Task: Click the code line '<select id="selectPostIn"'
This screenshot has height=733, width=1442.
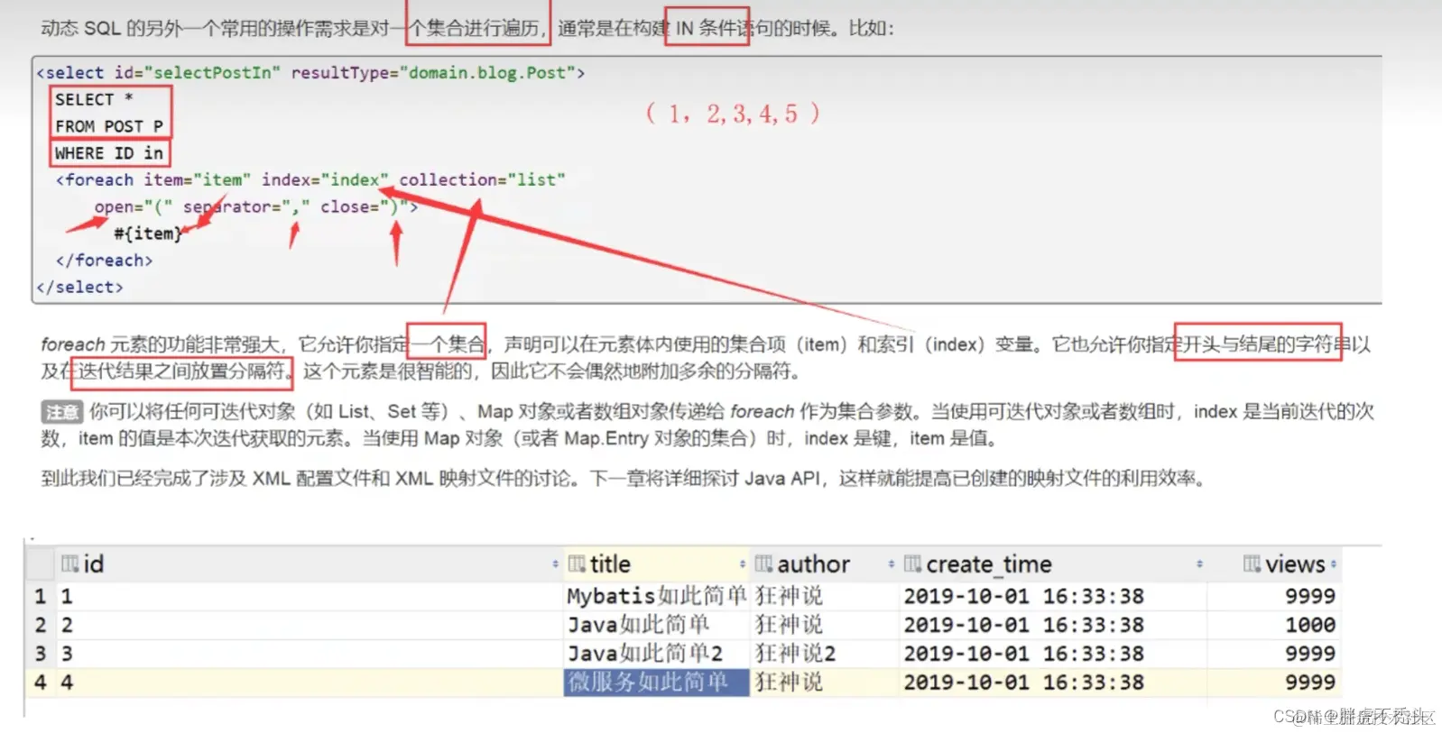Action: tap(159, 73)
